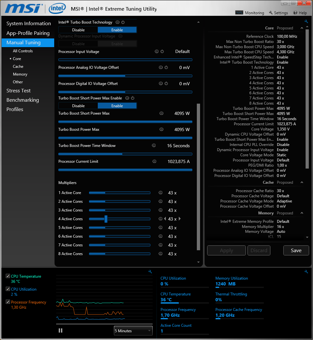313x340 pixels.
Task: Open Stress Test section
Action: [x=18, y=91]
